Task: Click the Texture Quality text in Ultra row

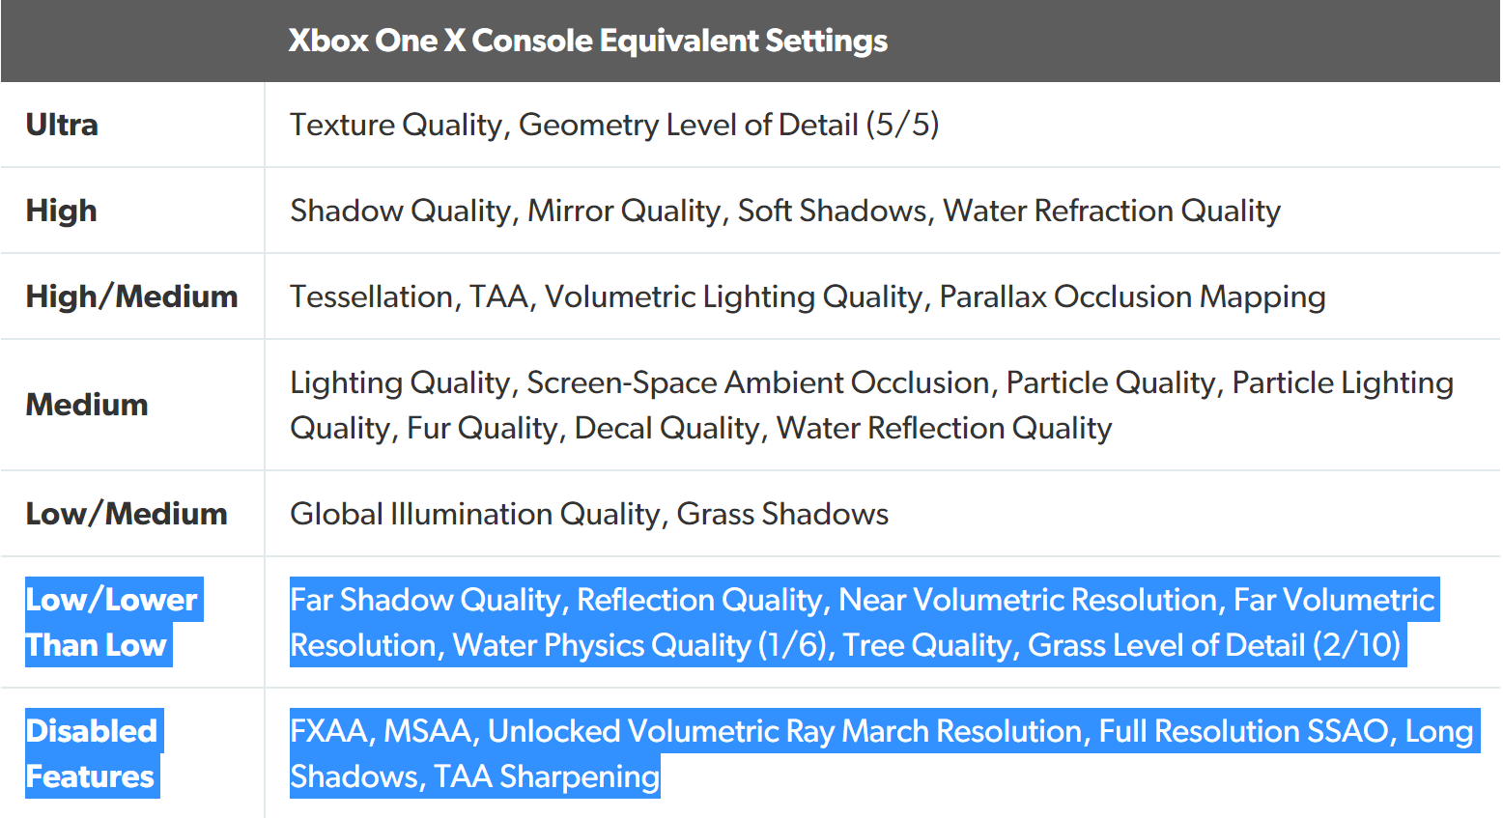Action: point(396,125)
